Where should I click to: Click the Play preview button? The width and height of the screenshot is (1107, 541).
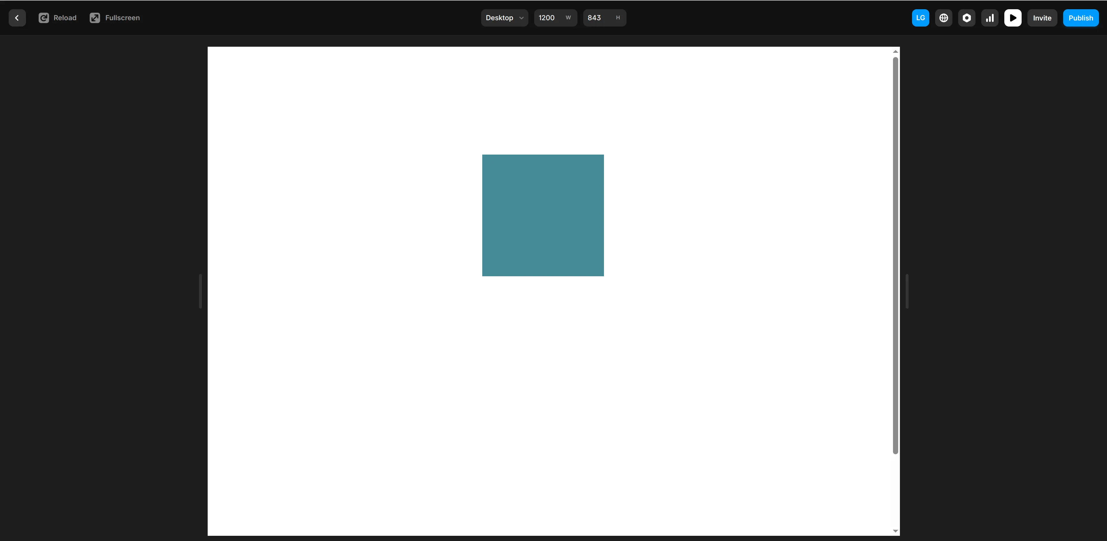pos(1013,18)
